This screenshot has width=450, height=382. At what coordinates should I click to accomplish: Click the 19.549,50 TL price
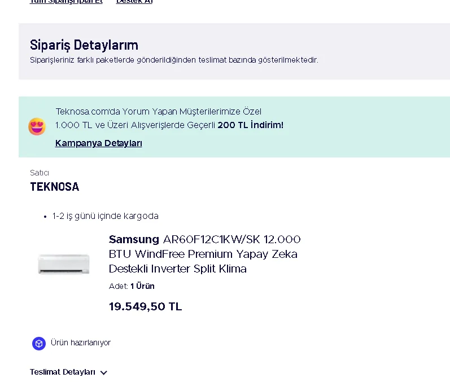click(x=145, y=306)
